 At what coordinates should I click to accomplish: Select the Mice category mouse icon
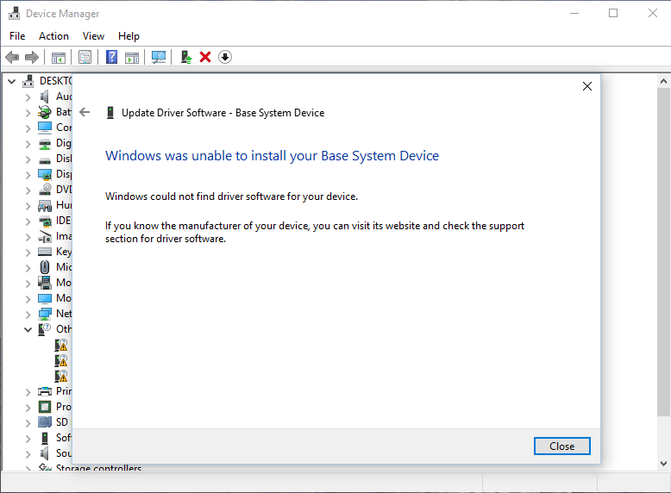[x=45, y=267]
